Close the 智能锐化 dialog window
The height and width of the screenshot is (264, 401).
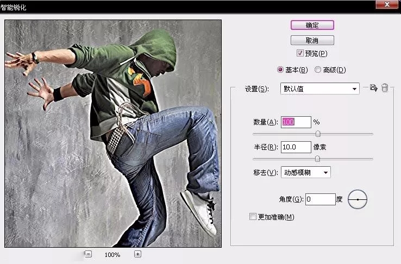(x=387, y=4)
